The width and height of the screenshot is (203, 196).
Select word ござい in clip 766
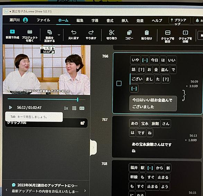[137, 79]
